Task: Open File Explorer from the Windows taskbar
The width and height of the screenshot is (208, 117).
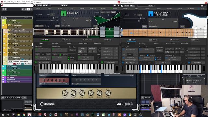Action: tap(19, 115)
